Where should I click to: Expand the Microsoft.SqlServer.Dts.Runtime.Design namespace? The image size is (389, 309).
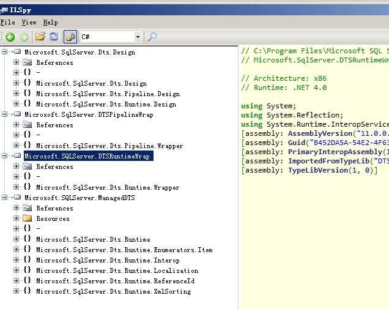pyautogui.click(x=17, y=104)
